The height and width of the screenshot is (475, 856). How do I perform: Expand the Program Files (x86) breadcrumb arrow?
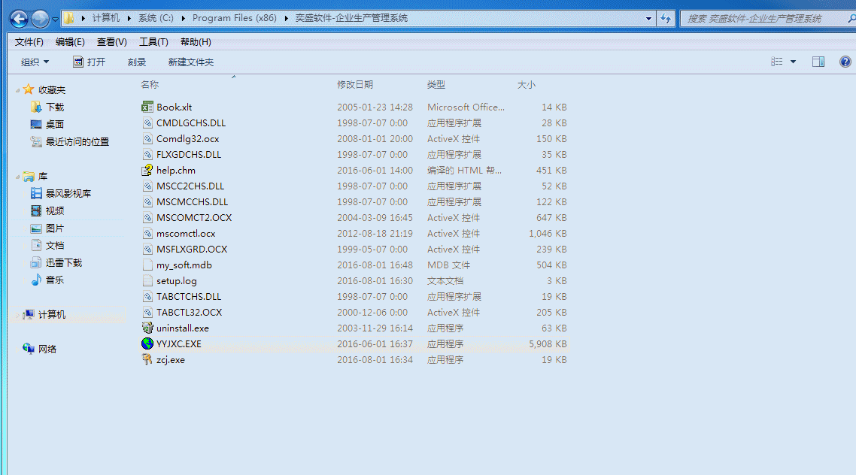pyautogui.click(x=286, y=18)
